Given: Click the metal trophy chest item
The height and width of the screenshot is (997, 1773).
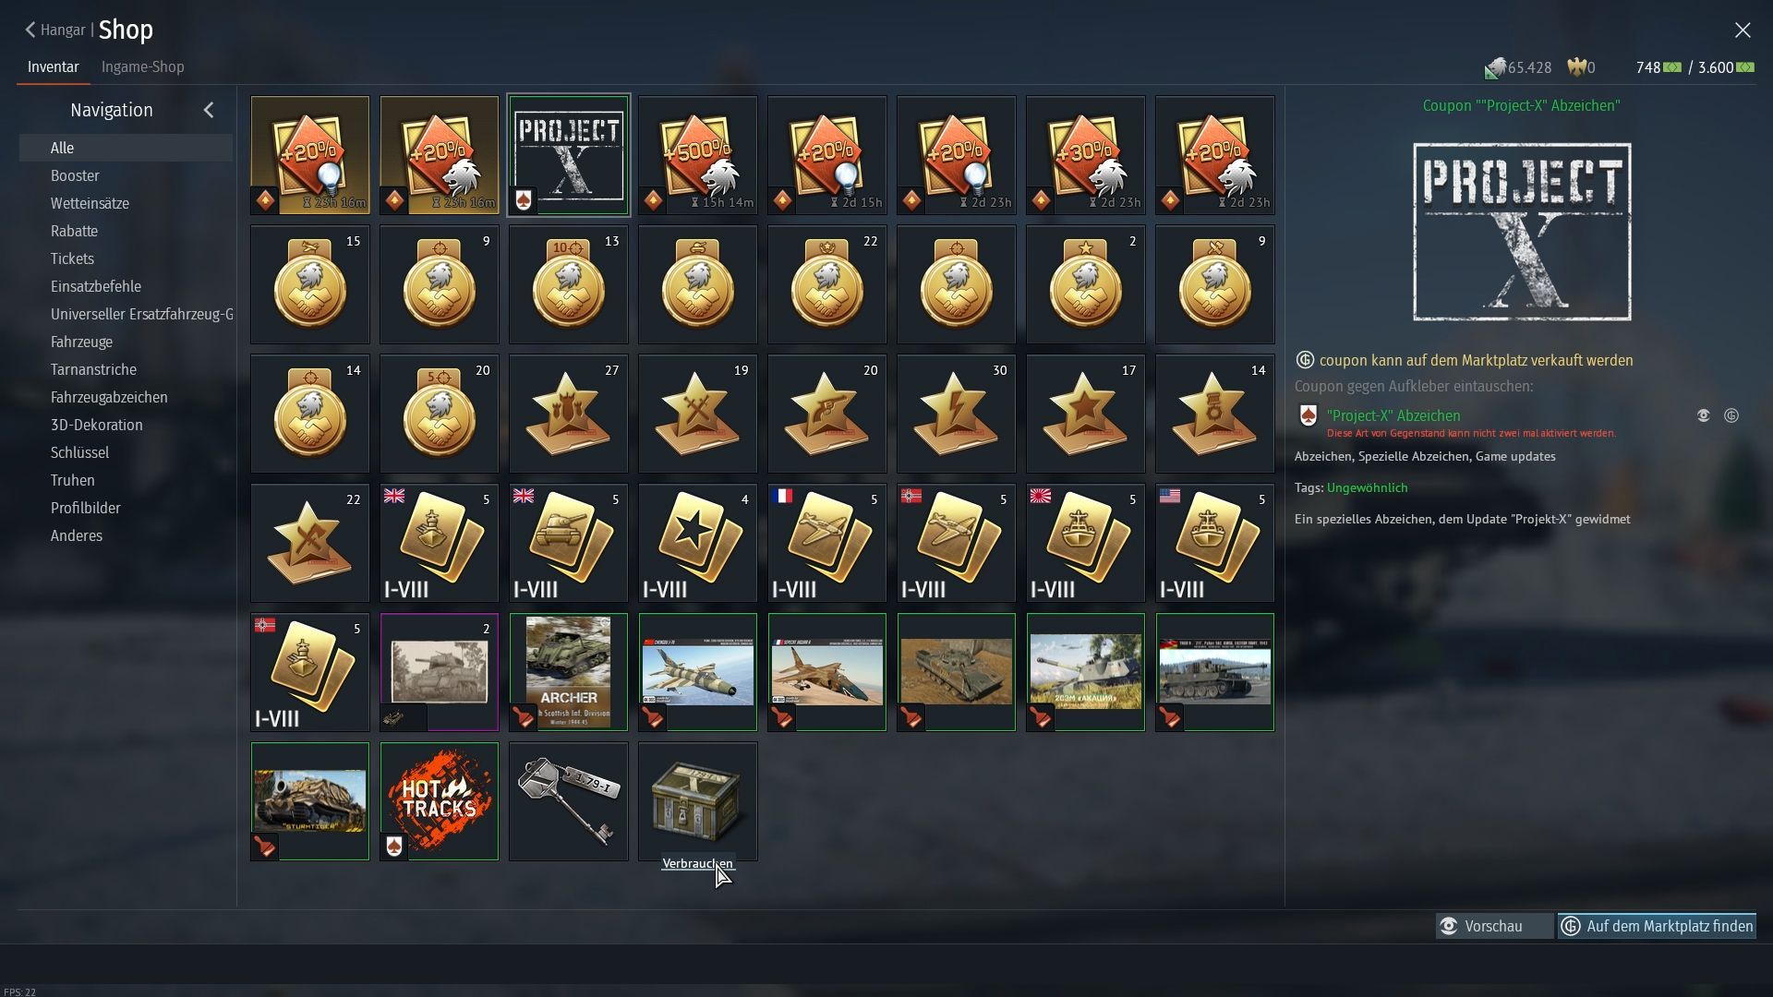Looking at the screenshot, I should coord(697,801).
